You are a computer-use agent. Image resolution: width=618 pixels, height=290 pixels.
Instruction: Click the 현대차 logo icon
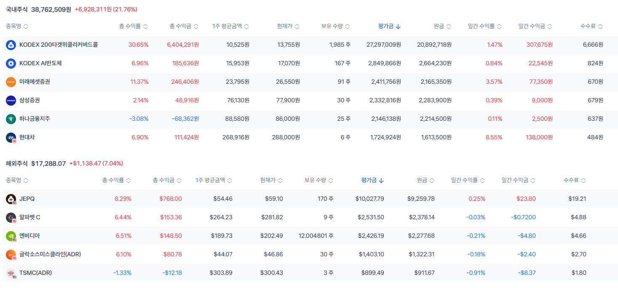[x=11, y=137]
